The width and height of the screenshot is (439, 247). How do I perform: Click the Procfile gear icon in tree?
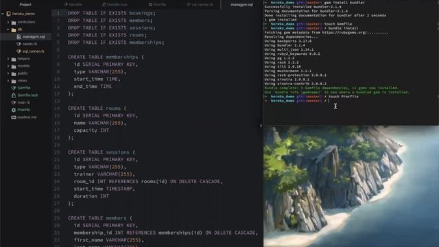coord(14,110)
